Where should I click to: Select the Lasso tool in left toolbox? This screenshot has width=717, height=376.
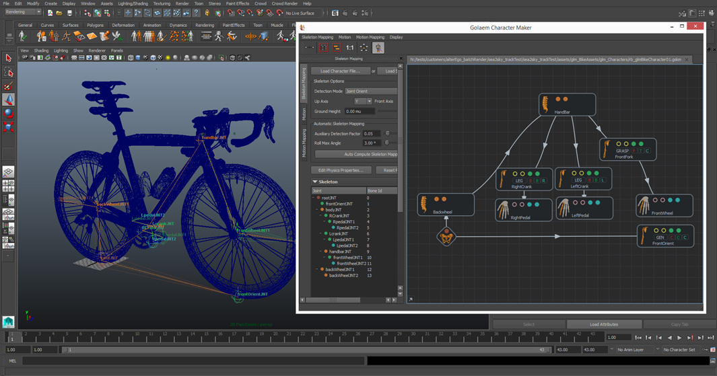point(8,72)
